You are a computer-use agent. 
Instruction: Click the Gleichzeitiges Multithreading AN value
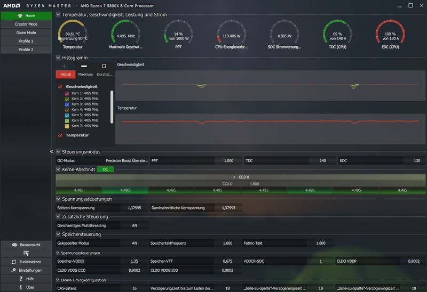135,225
